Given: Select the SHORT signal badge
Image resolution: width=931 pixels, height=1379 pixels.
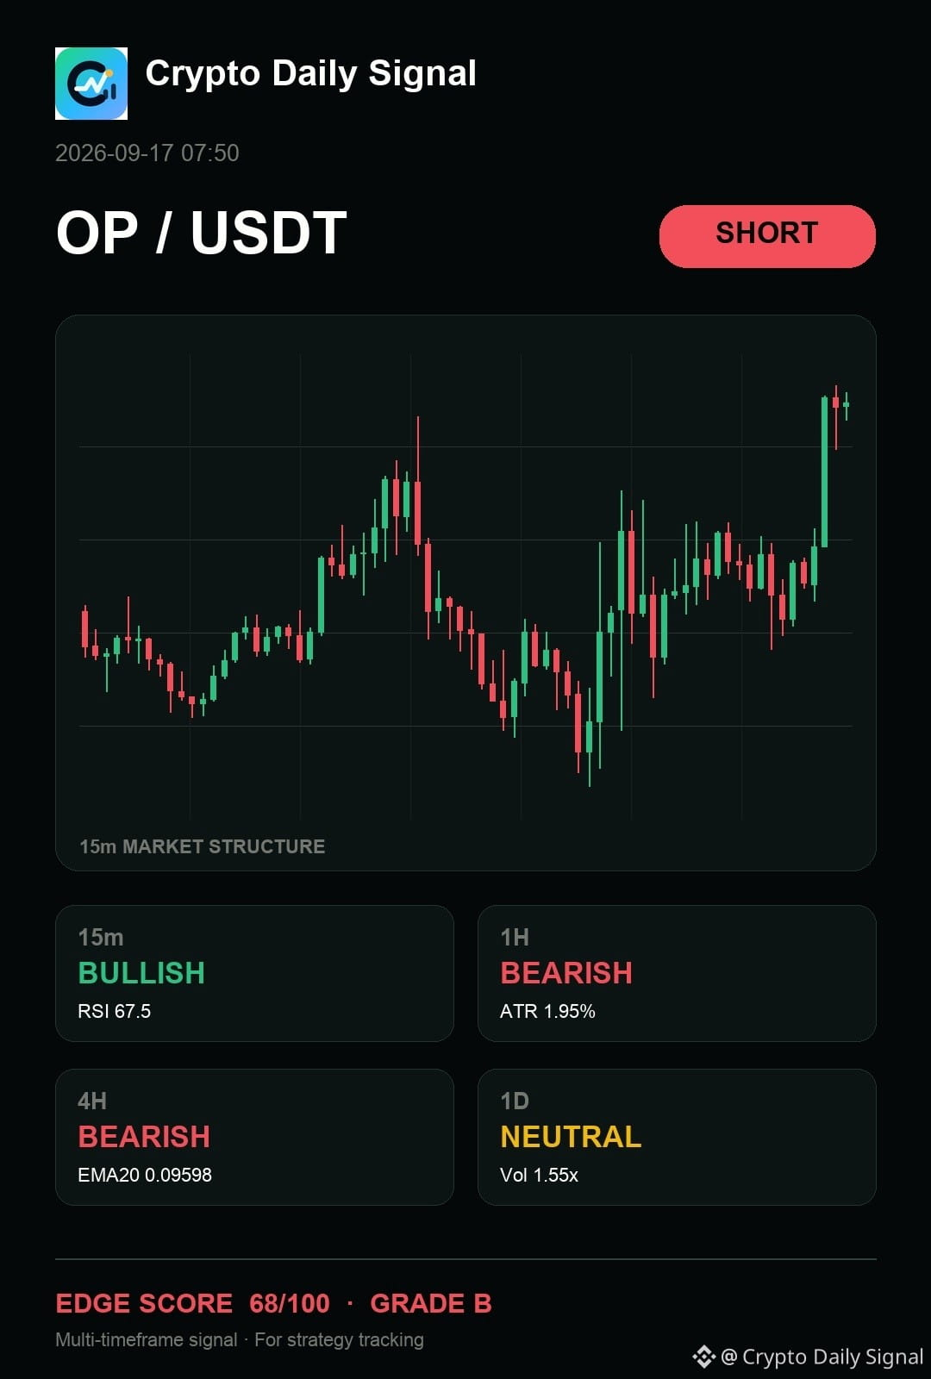Looking at the screenshot, I should tap(767, 236).
